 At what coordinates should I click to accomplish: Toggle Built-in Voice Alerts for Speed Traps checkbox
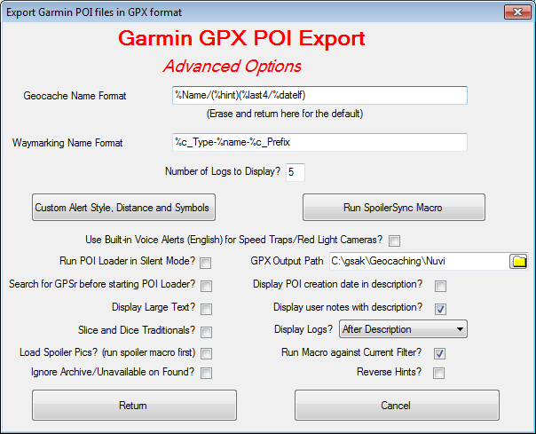[394, 241]
